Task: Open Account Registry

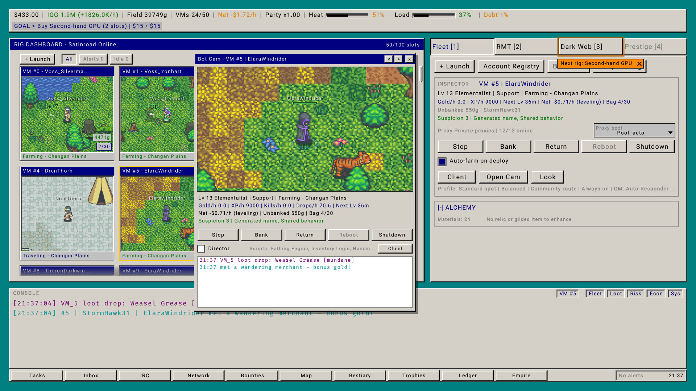Action: (511, 66)
